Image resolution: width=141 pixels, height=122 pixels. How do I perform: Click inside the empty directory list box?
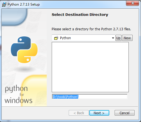tap(90, 67)
